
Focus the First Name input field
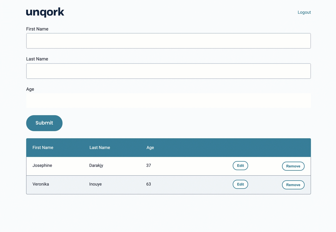[169, 41]
